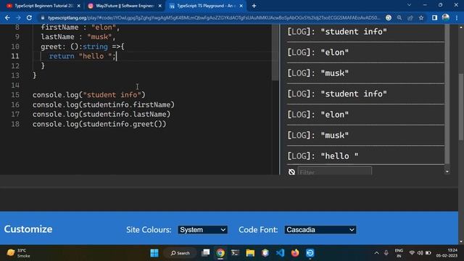464x261 pixels.
Task: Open the ENG IN language indicator
Action: (x=399, y=253)
